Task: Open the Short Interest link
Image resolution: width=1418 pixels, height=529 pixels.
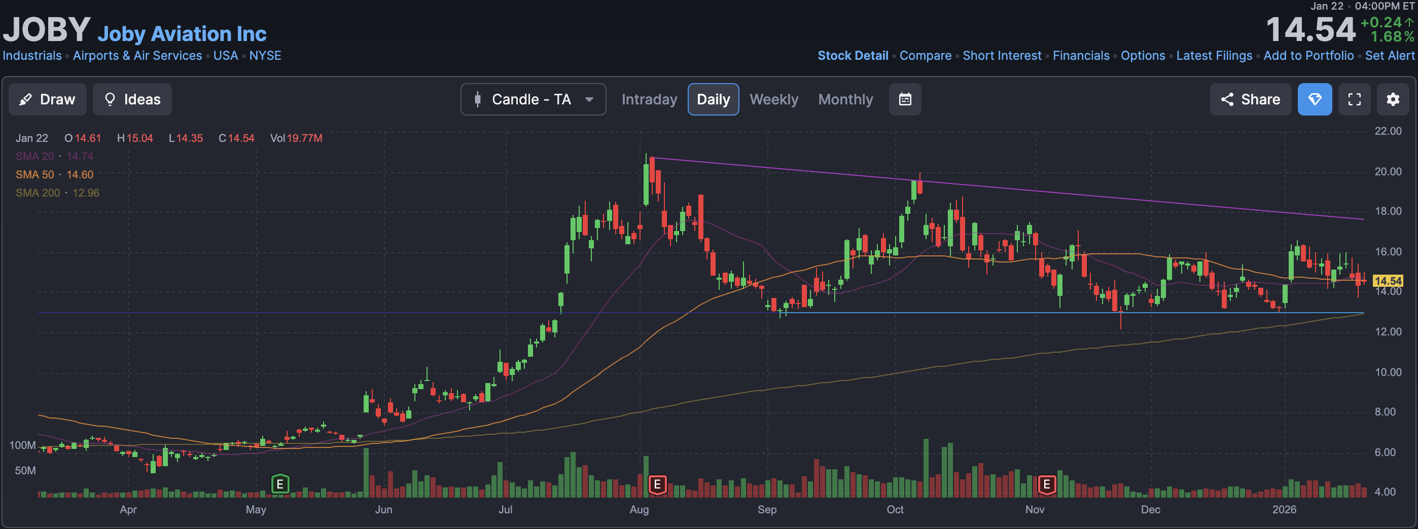Action: [1002, 56]
